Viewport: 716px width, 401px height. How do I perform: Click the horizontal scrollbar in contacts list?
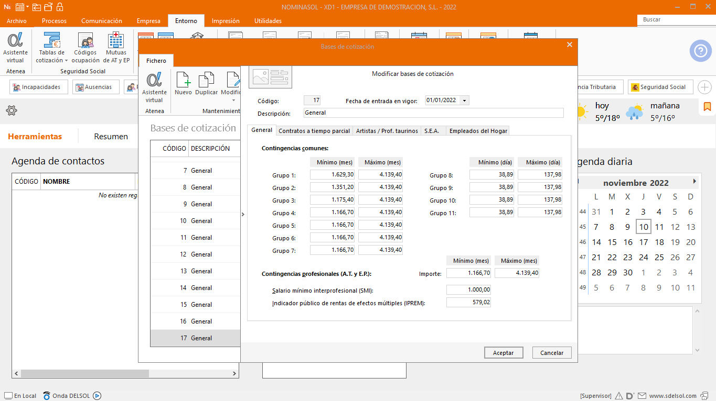tap(84, 374)
